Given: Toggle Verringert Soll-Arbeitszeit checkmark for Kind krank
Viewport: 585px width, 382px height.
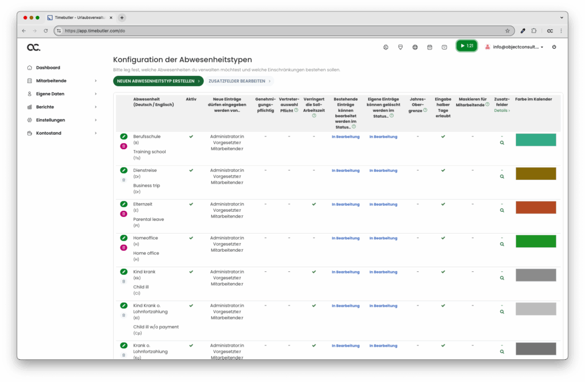Looking at the screenshot, I should pyautogui.click(x=314, y=272).
